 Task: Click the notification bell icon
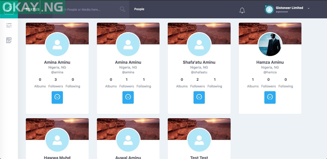tap(242, 10)
